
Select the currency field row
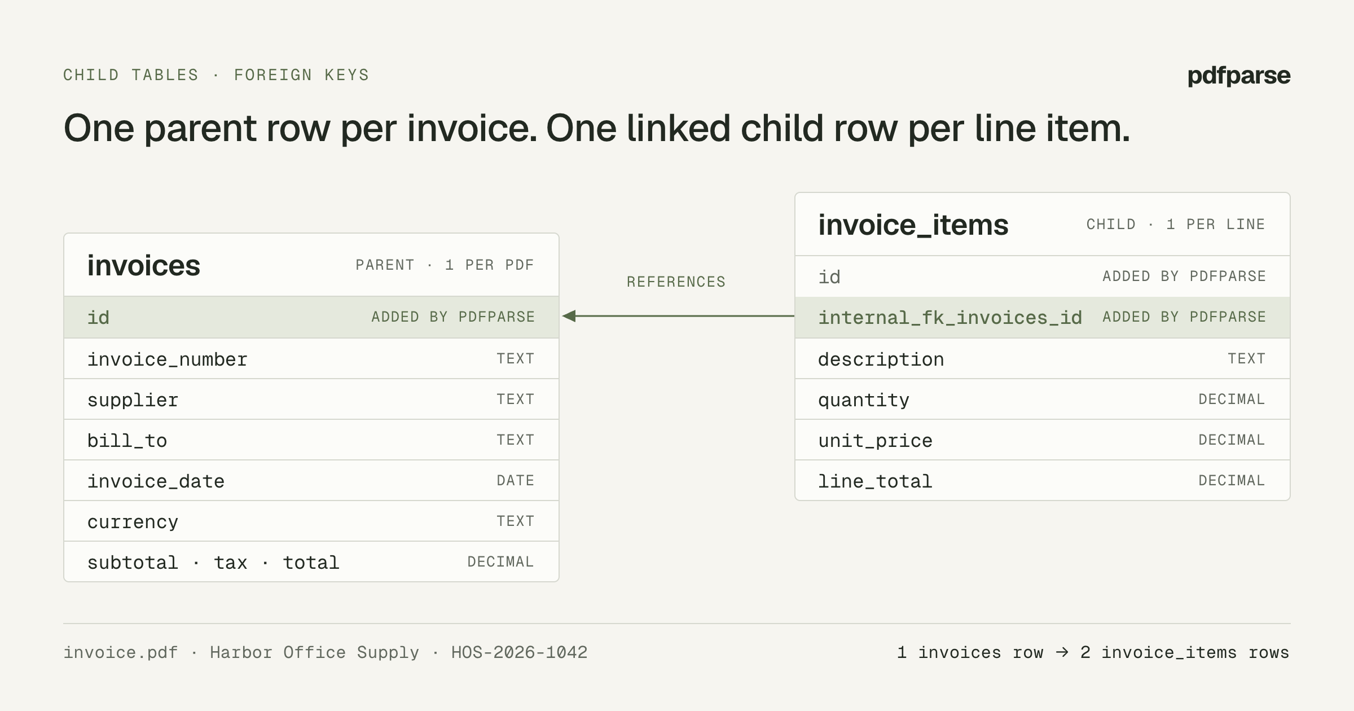pyautogui.click(x=311, y=521)
